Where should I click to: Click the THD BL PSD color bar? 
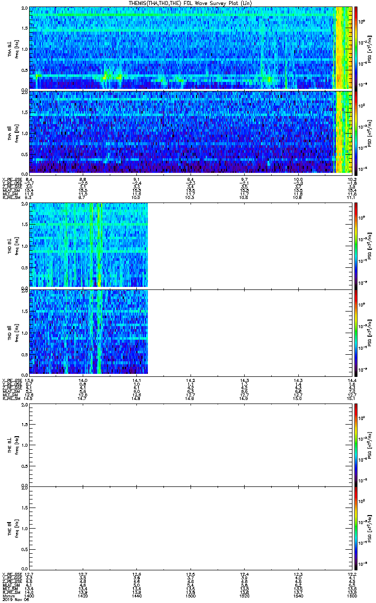pos(355,245)
